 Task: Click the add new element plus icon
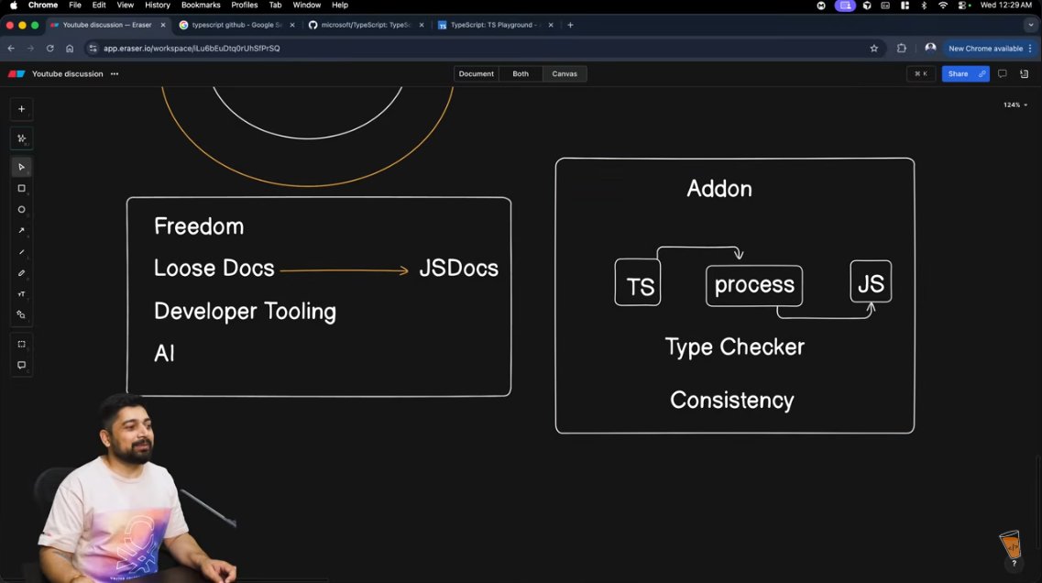21,108
